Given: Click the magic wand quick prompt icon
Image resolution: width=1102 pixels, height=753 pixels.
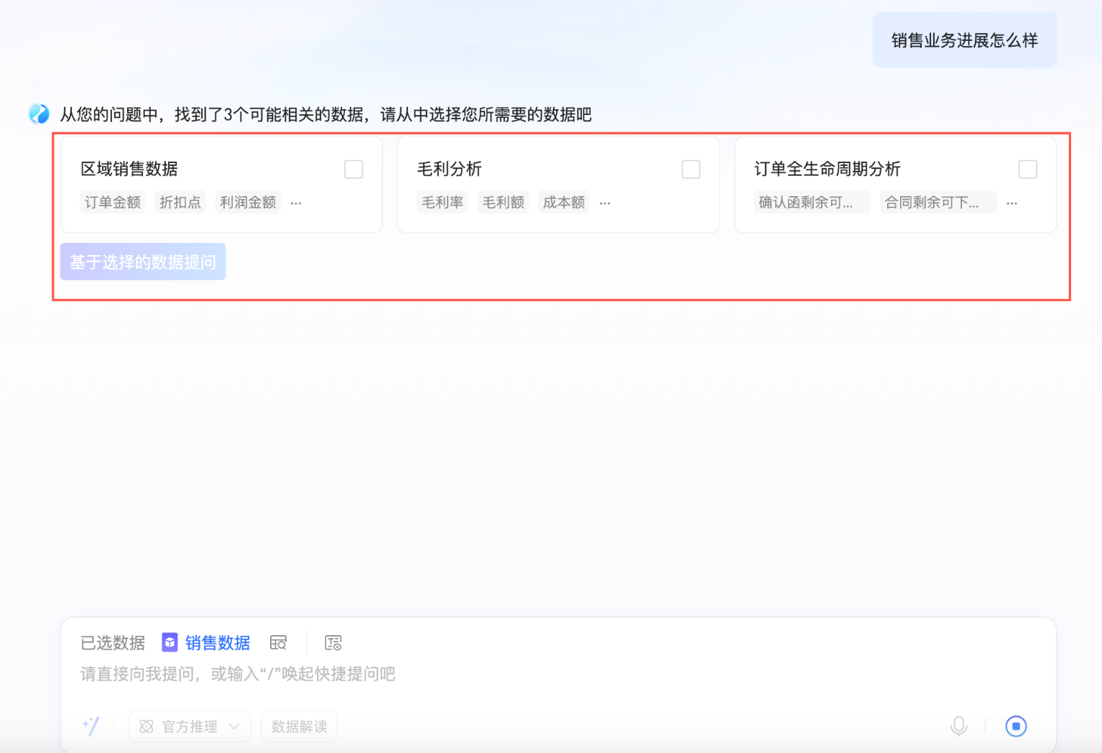Looking at the screenshot, I should (91, 726).
